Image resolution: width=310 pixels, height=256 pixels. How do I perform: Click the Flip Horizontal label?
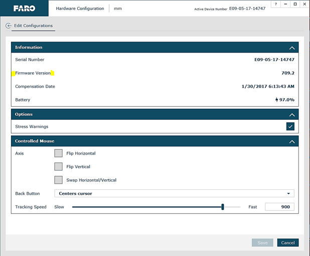click(81, 153)
